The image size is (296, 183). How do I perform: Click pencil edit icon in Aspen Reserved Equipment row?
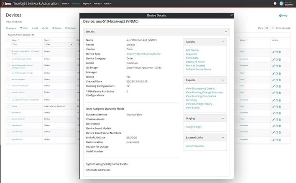[x=273, y=107]
